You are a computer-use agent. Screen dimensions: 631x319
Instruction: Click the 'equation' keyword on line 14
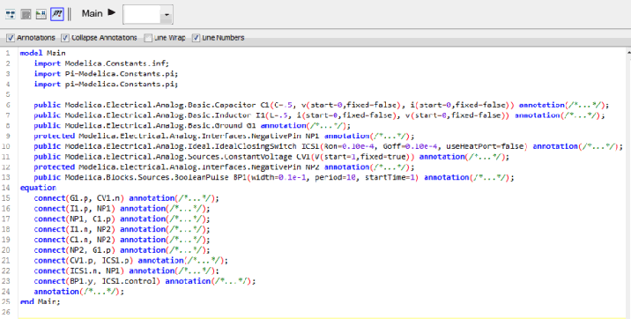38,188
